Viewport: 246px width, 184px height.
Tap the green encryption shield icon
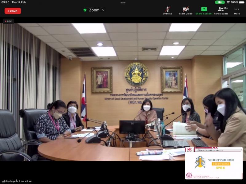coord(85,10)
